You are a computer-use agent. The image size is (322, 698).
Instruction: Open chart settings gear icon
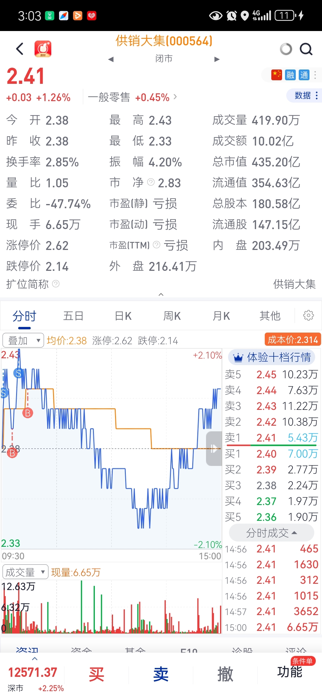point(309,315)
